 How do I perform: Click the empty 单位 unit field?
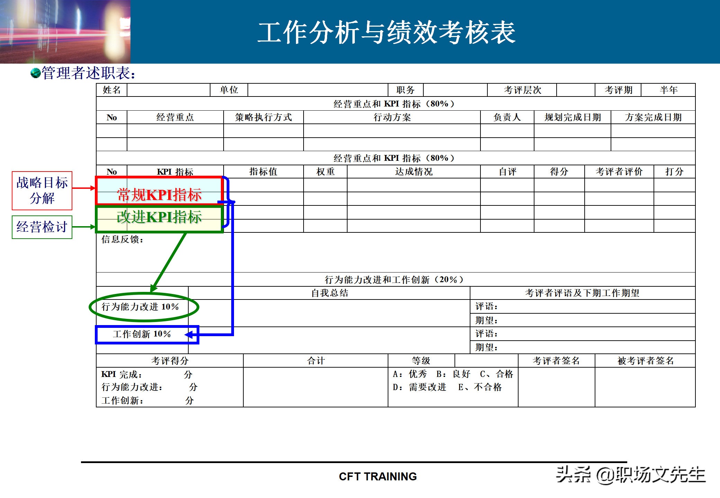317,90
